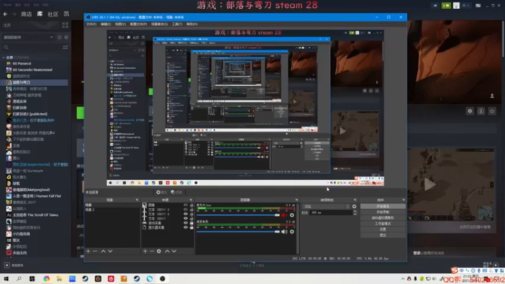
Task: Click the 滤镜 filters button above the docks
Action: pos(177,192)
